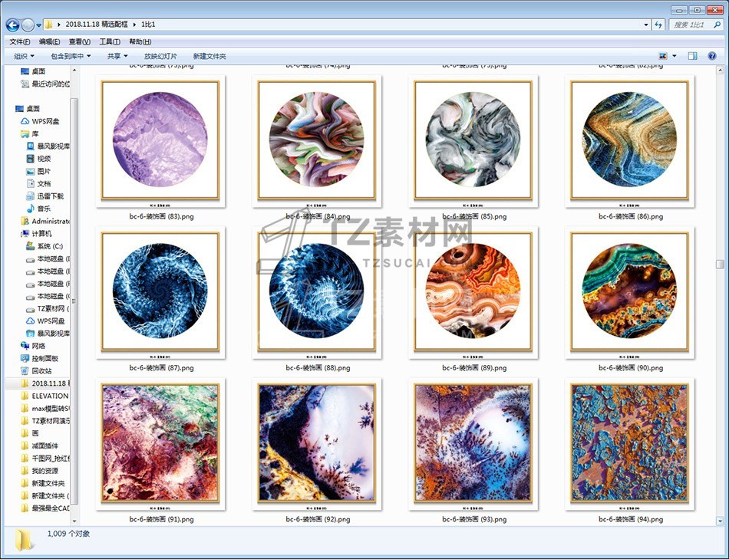Click the Forward navigation arrow button
Screen dimensions: 729x559
(x=28, y=25)
